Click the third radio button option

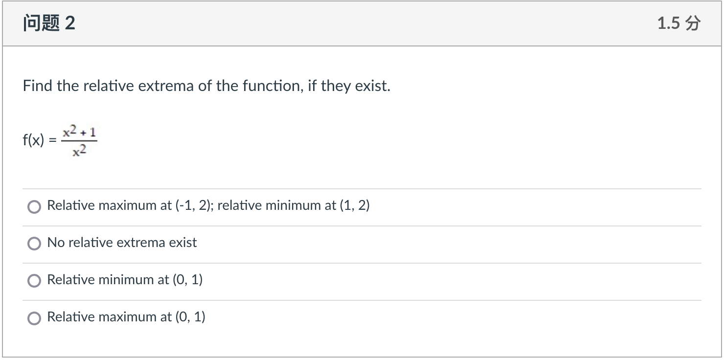click(x=34, y=280)
